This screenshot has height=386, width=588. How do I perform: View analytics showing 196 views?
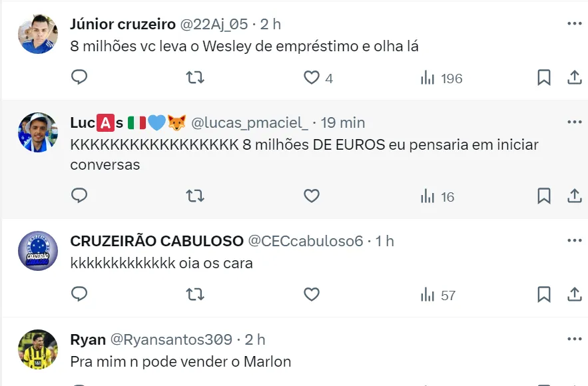[441, 79]
